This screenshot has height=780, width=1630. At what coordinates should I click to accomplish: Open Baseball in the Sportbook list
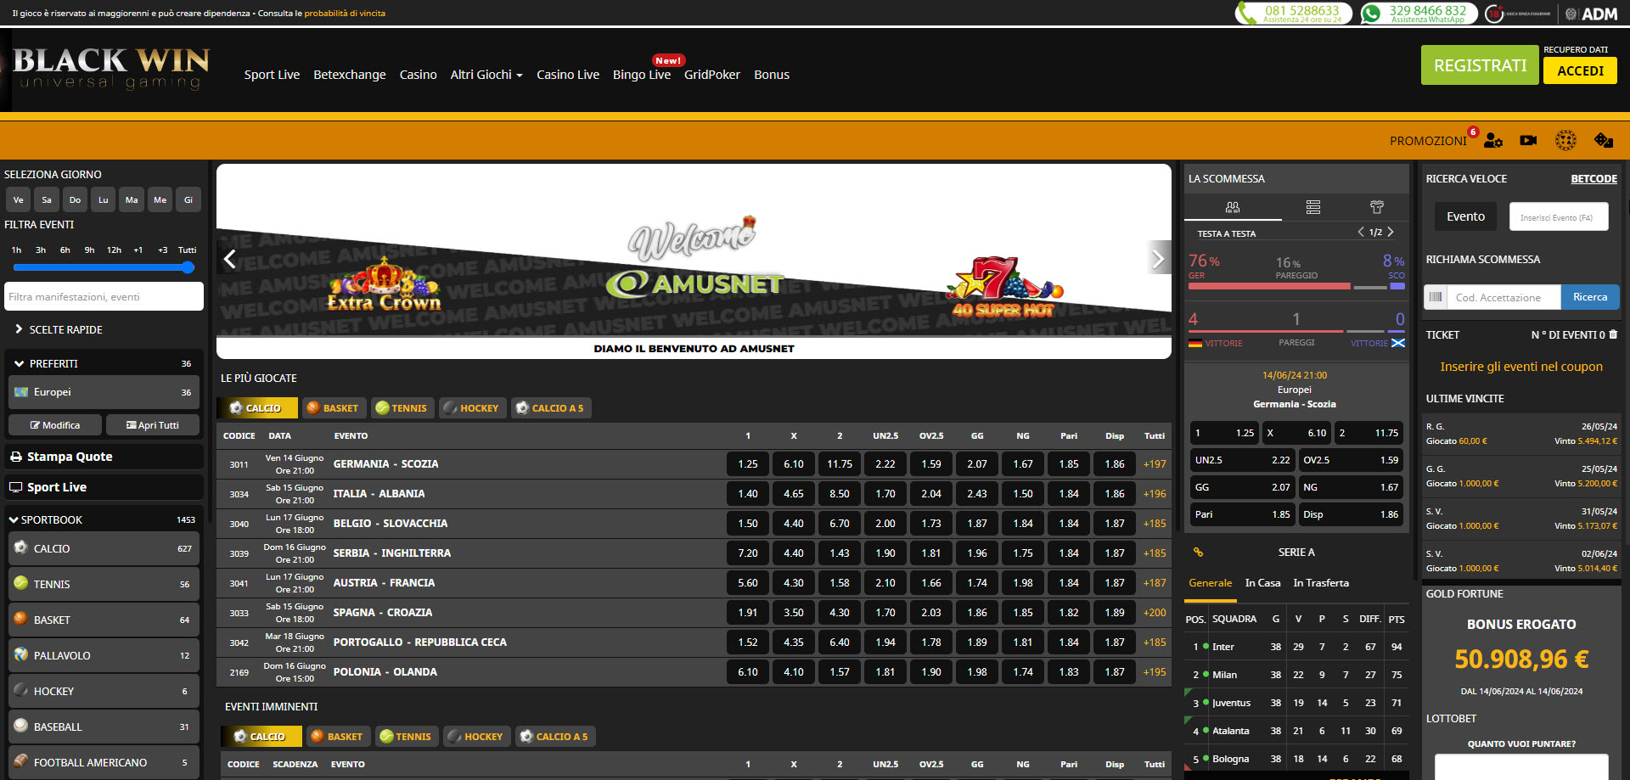(104, 727)
